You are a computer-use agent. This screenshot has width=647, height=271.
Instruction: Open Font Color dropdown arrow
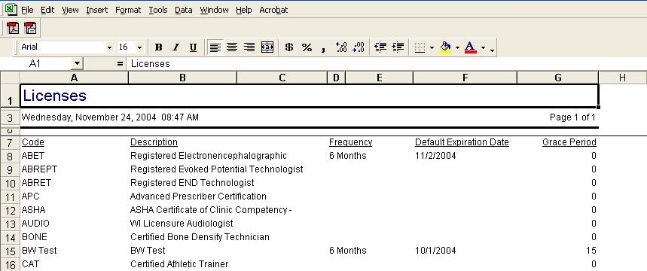point(483,48)
